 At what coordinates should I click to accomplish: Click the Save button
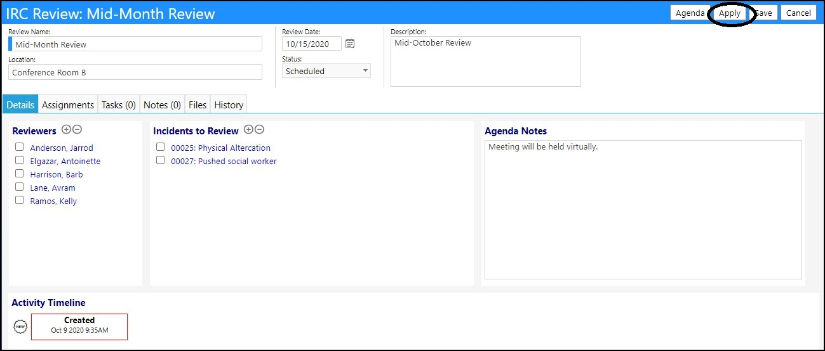tap(764, 13)
